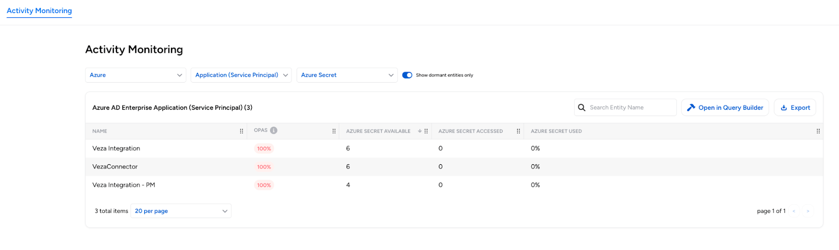Open the Azure Secret dropdown

[347, 75]
